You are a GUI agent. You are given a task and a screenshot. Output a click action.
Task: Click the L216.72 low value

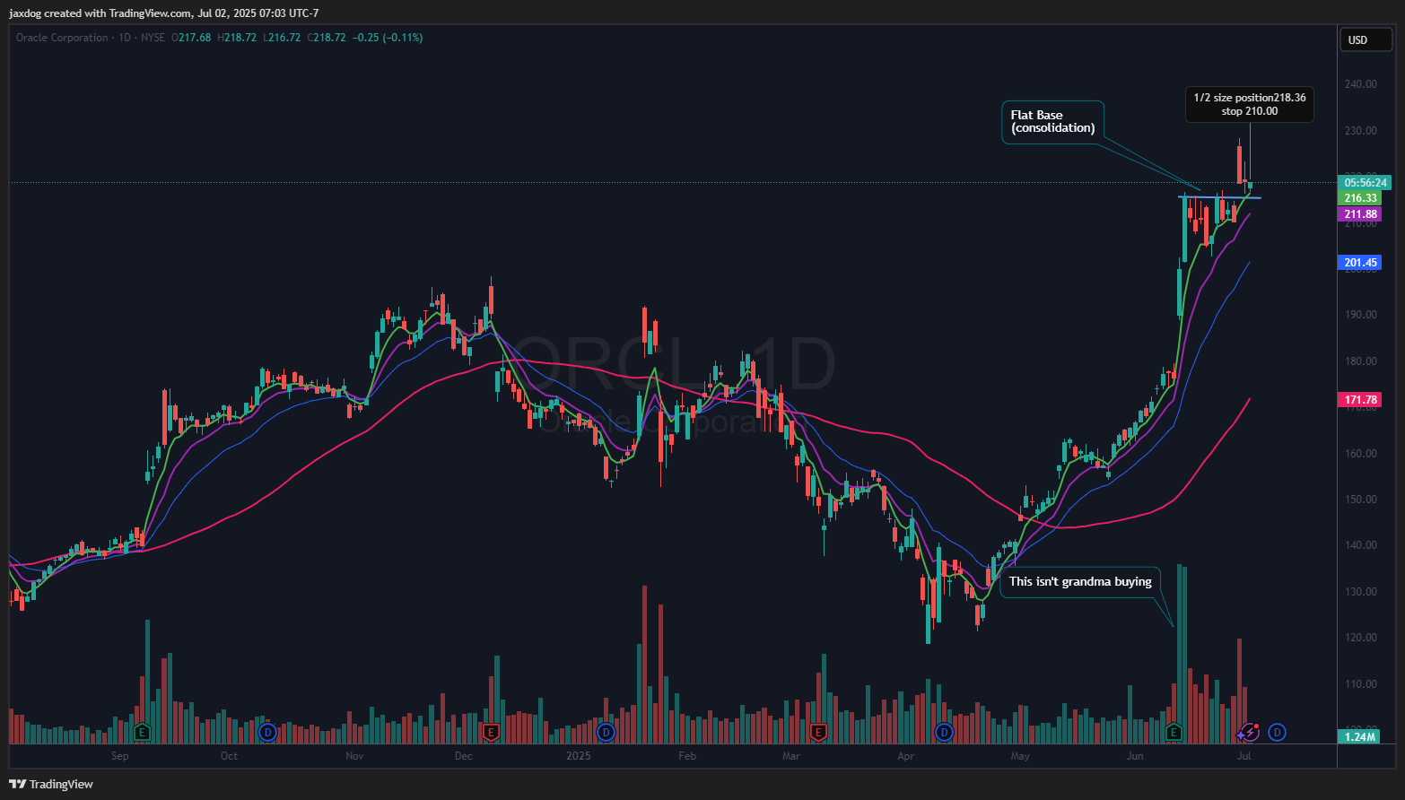coord(282,38)
